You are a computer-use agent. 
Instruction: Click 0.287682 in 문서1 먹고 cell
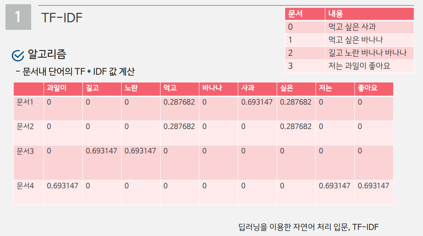(x=179, y=102)
